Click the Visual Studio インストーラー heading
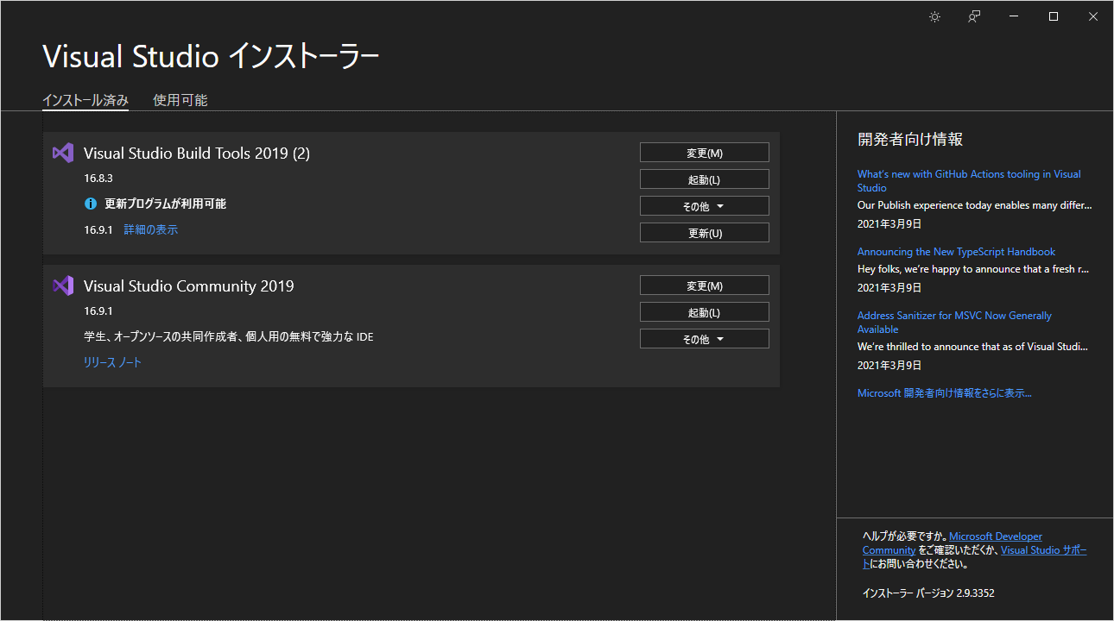The width and height of the screenshot is (1114, 621). [x=211, y=57]
